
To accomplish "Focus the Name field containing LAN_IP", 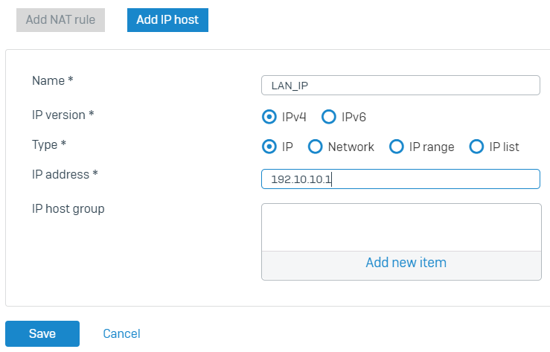I will (x=400, y=85).
